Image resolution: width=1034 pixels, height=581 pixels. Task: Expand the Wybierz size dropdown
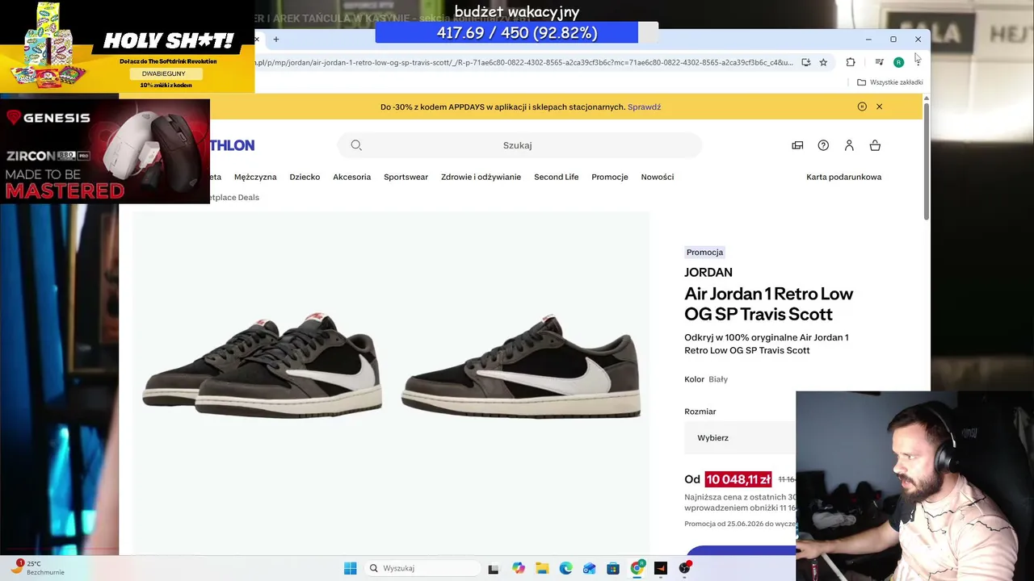tap(740, 437)
